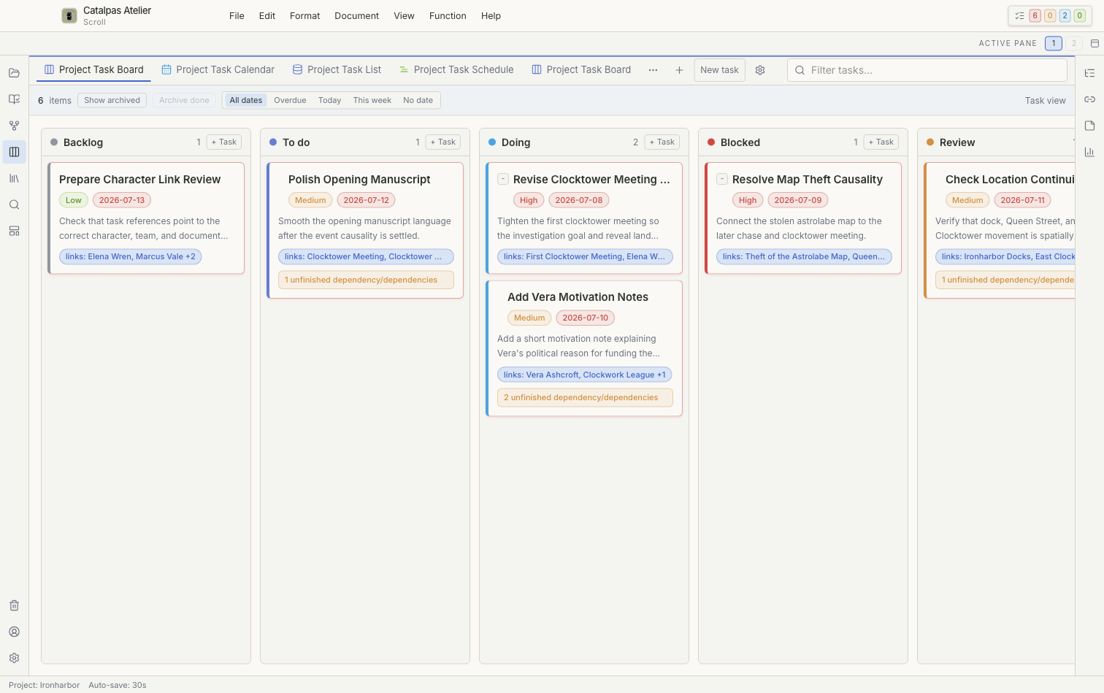
Task: Switch to Project Task Schedule tab
Action: (x=456, y=70)
